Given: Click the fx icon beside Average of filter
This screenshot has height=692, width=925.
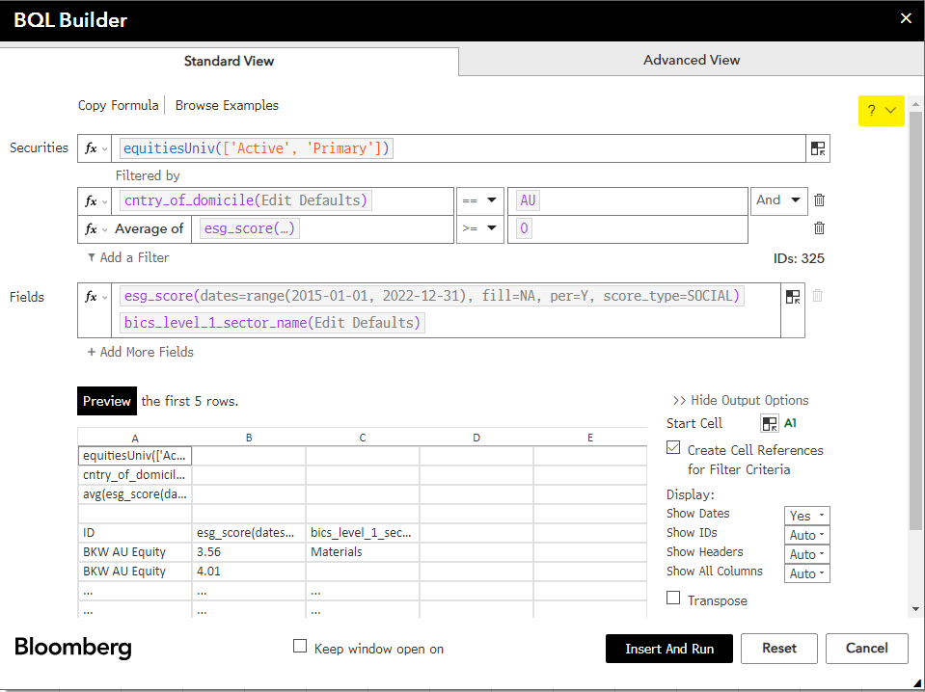Looking at the screenshot, I should tap(93, 228).
